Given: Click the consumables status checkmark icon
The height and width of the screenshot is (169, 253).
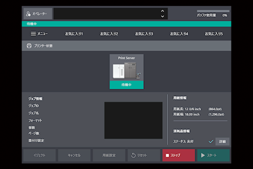Looking at the screenshot, I should (211, 142).
